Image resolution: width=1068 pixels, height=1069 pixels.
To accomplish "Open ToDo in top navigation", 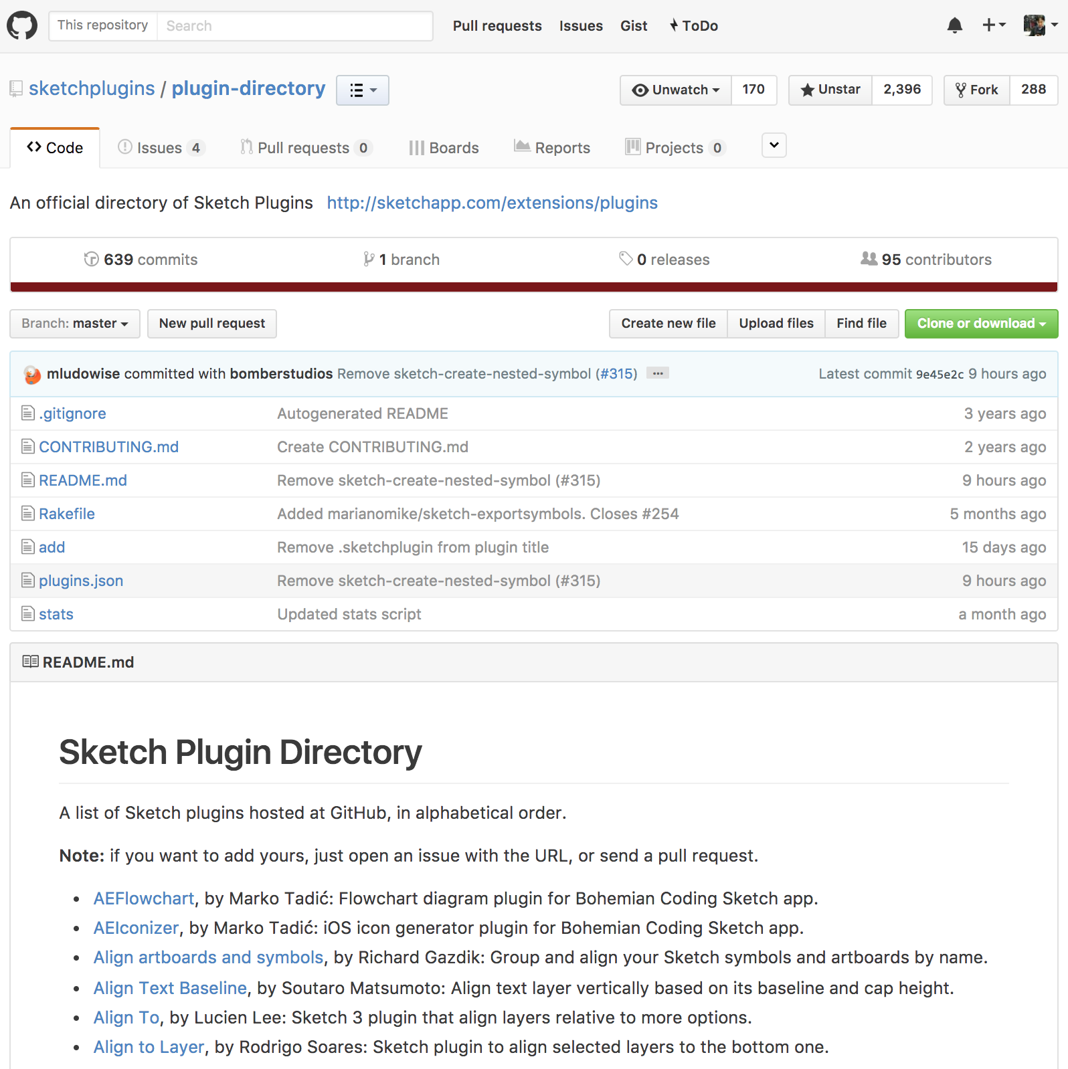I will 693,26.
